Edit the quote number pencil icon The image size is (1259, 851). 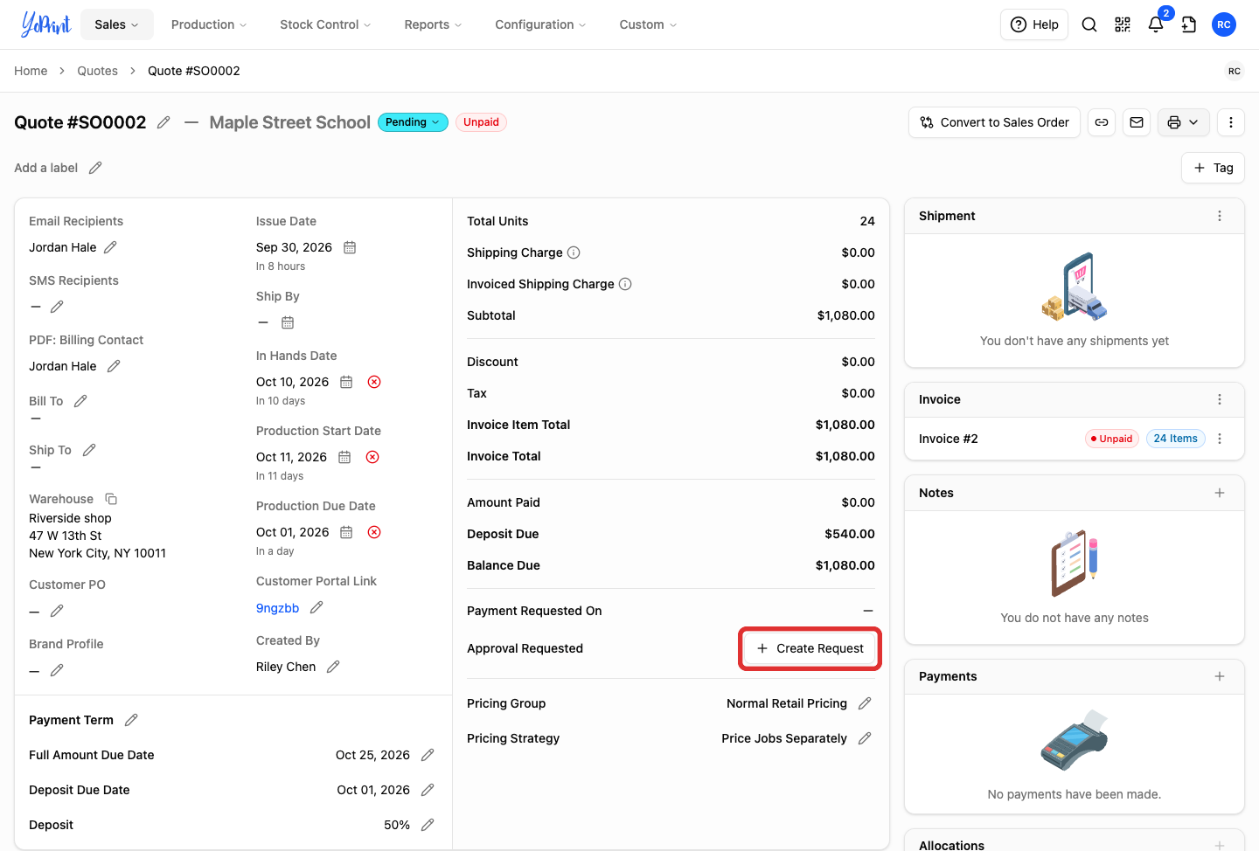pos(163,122)
